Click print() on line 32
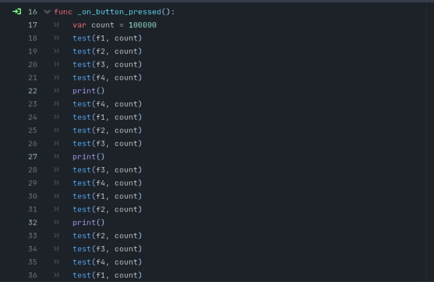Viewport: 434px width, 282px height. (89, 223)
